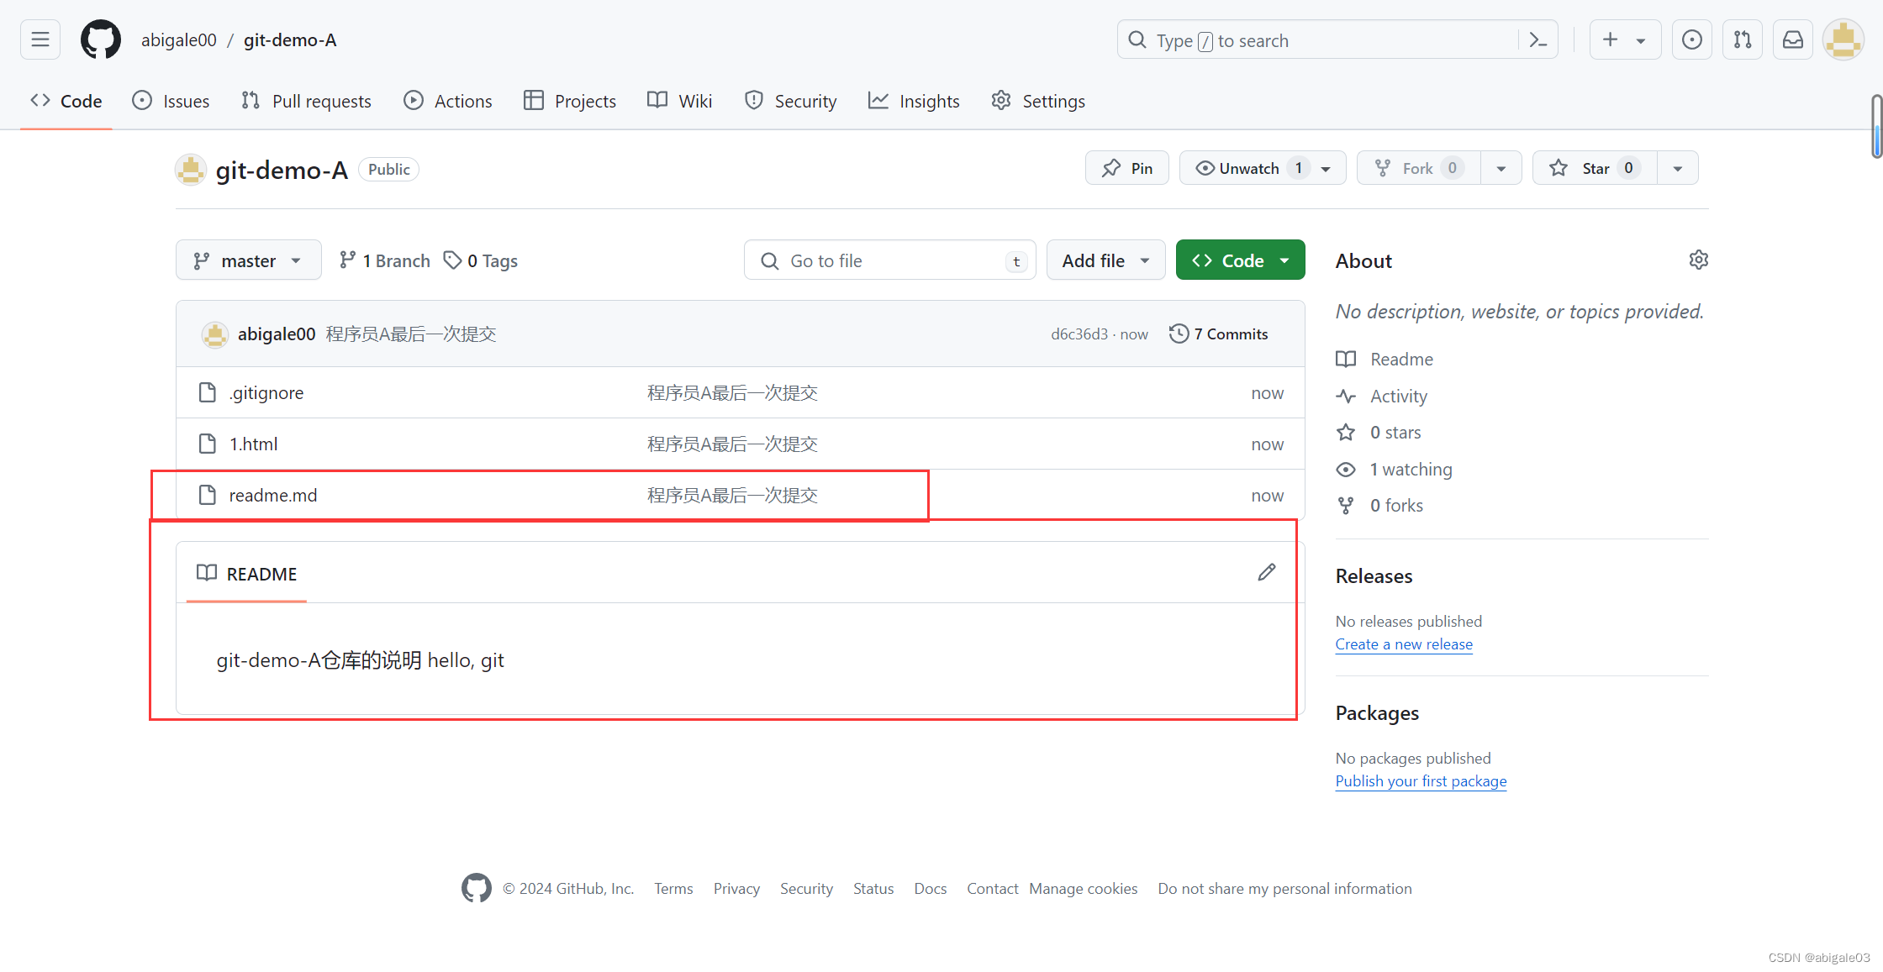Open the Insights tab
Image resolution: width=1883 pixels, height=972 pixels.
tap(914, 100)
